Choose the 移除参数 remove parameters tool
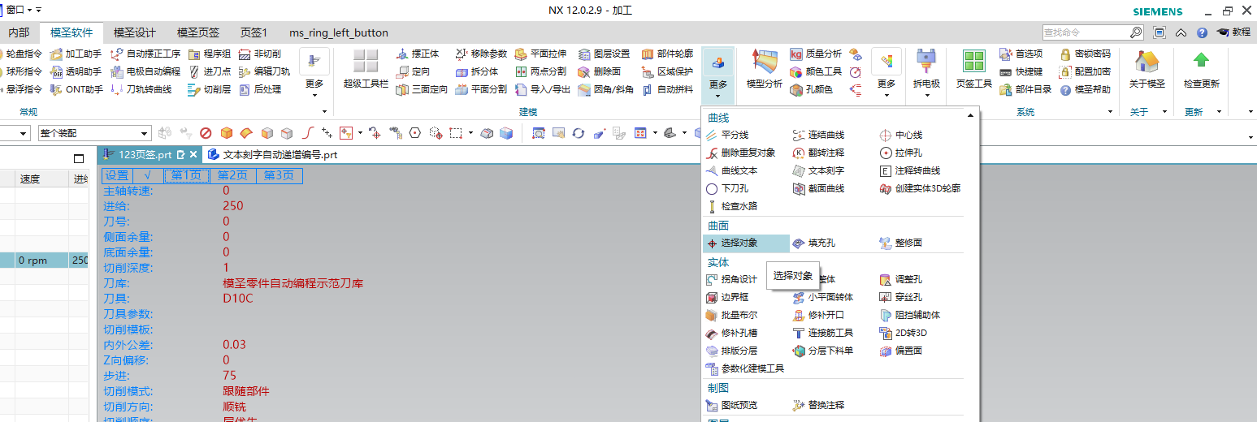The width and height of the screenshot is (1257, 422). 481,54
